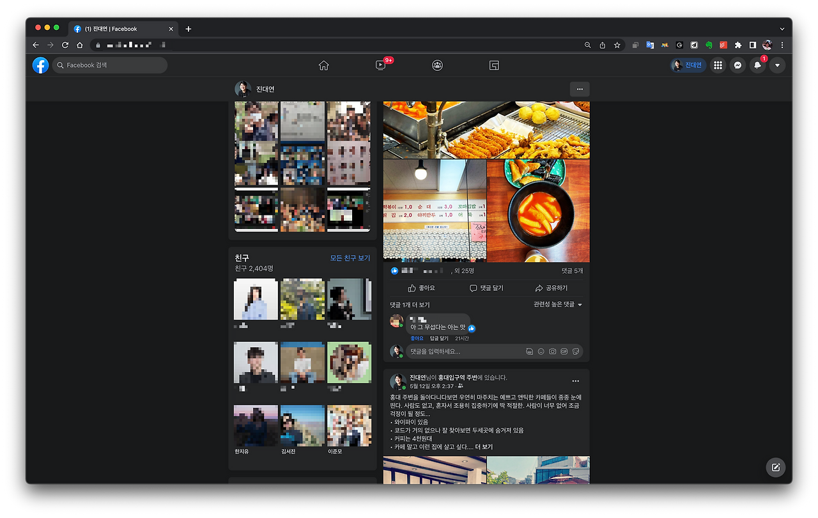The image size is (818, 518).
Task: Open the notifications bell
Action: coord(757,65)
